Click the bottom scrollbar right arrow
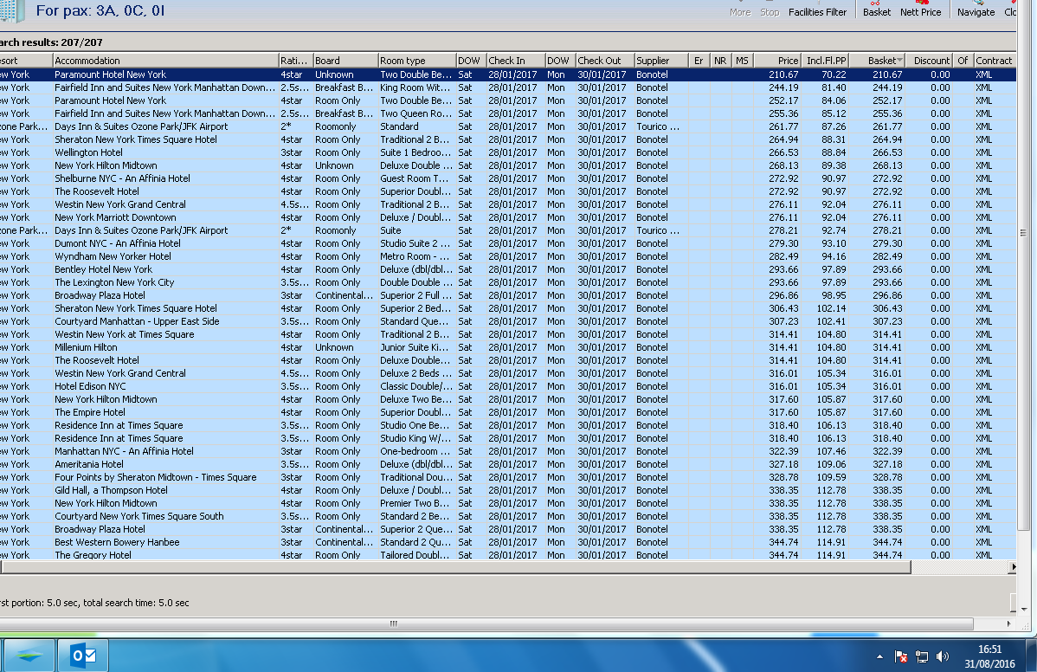1037x672 pixels. pyautogui.click(x=1008, y=623)
